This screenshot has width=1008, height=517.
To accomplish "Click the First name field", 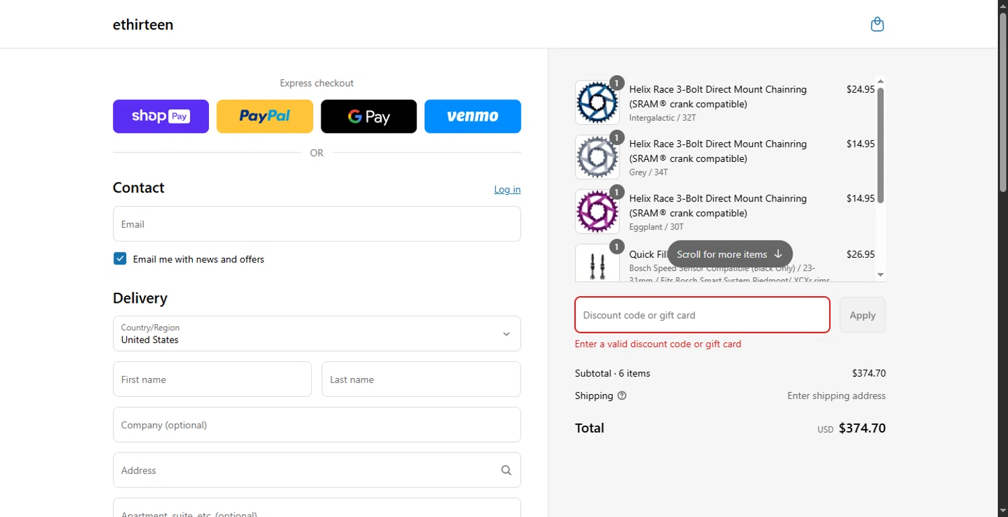I will coord(212,379).
